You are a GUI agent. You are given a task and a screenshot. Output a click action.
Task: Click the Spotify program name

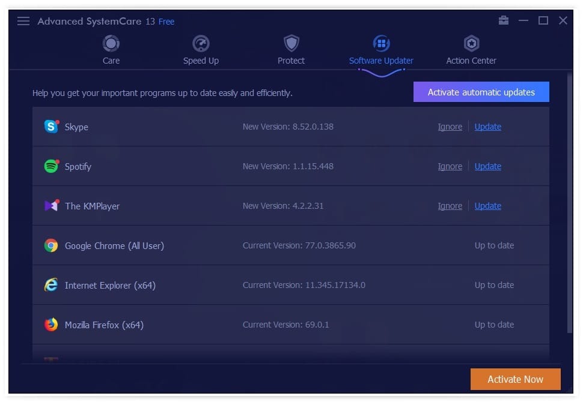(78, 167)
